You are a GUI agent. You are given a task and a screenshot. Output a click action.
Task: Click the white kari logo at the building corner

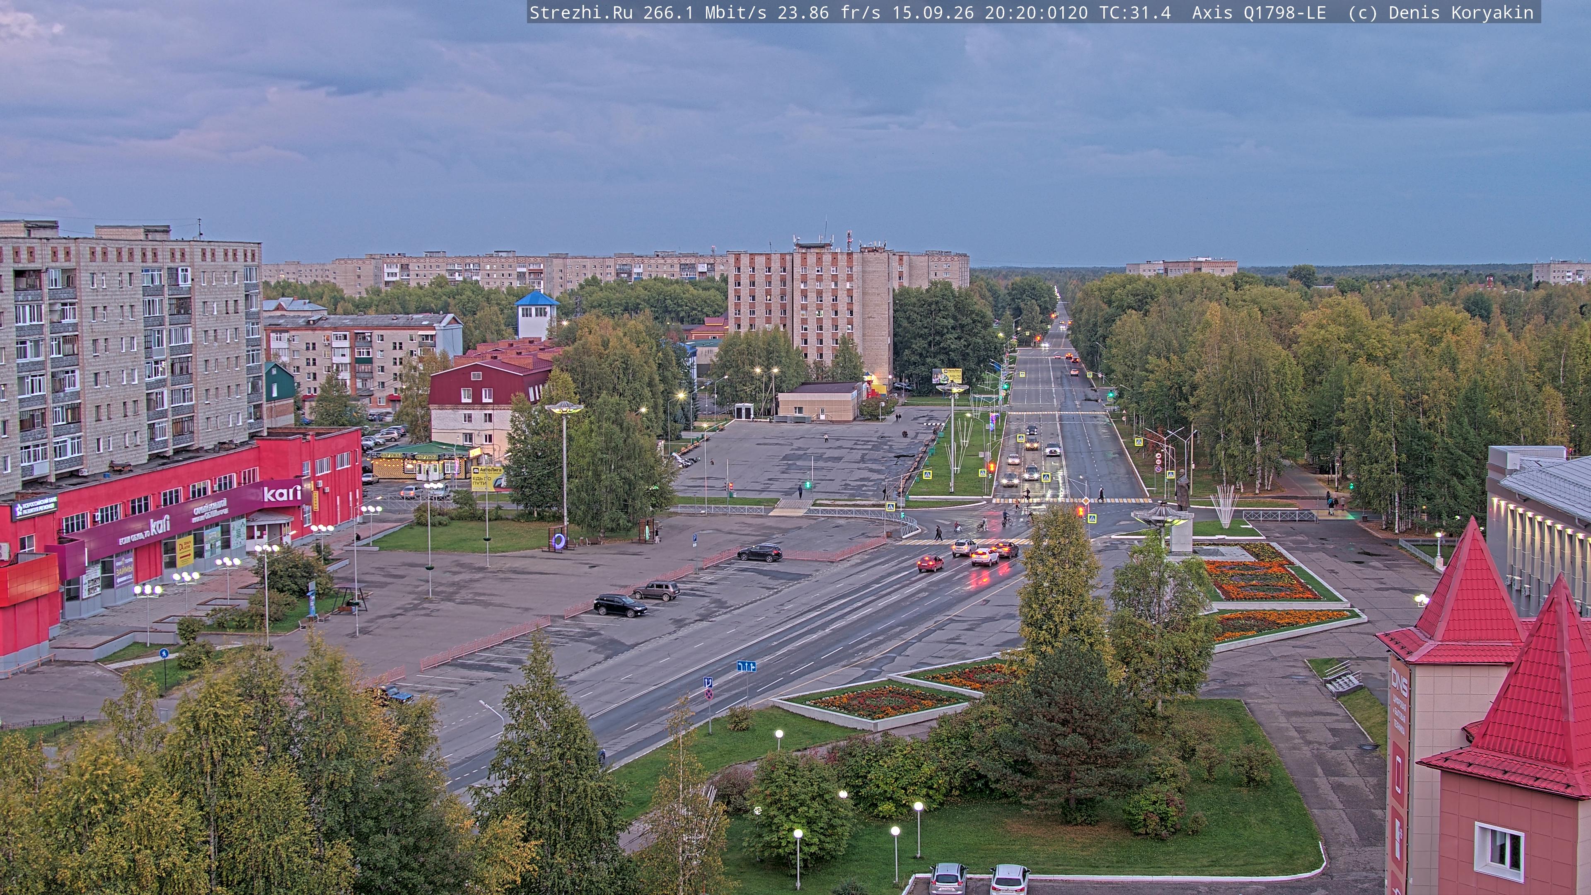(x=282, y=493)
